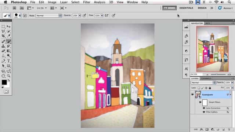Select the Clone Stamp tool

tap(3, 46)
